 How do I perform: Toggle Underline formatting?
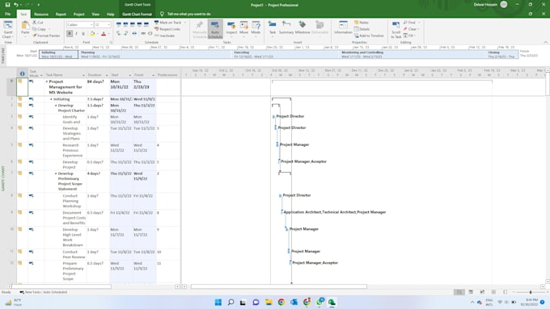click(83, 34)
